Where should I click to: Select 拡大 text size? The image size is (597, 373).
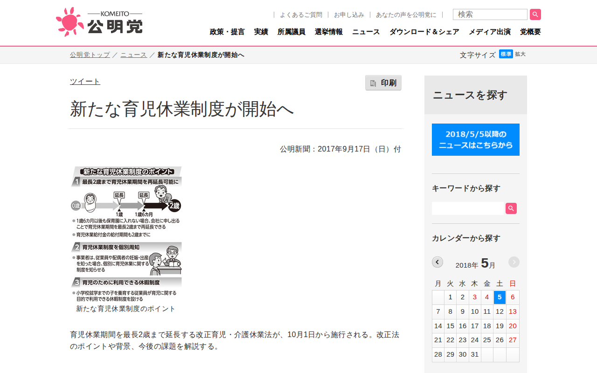click(x=520, y=54)
